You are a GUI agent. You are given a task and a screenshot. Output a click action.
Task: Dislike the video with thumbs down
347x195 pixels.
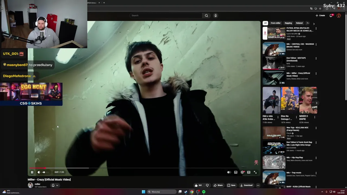coord(207,185)
